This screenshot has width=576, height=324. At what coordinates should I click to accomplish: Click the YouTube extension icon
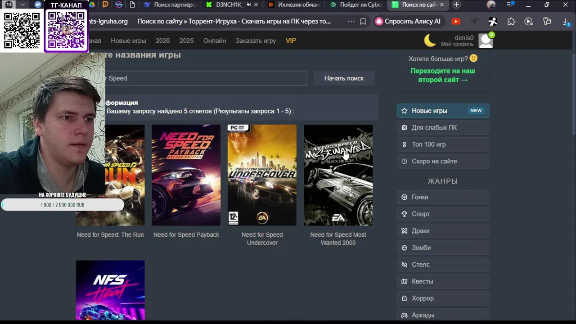[x=456, y=22]
